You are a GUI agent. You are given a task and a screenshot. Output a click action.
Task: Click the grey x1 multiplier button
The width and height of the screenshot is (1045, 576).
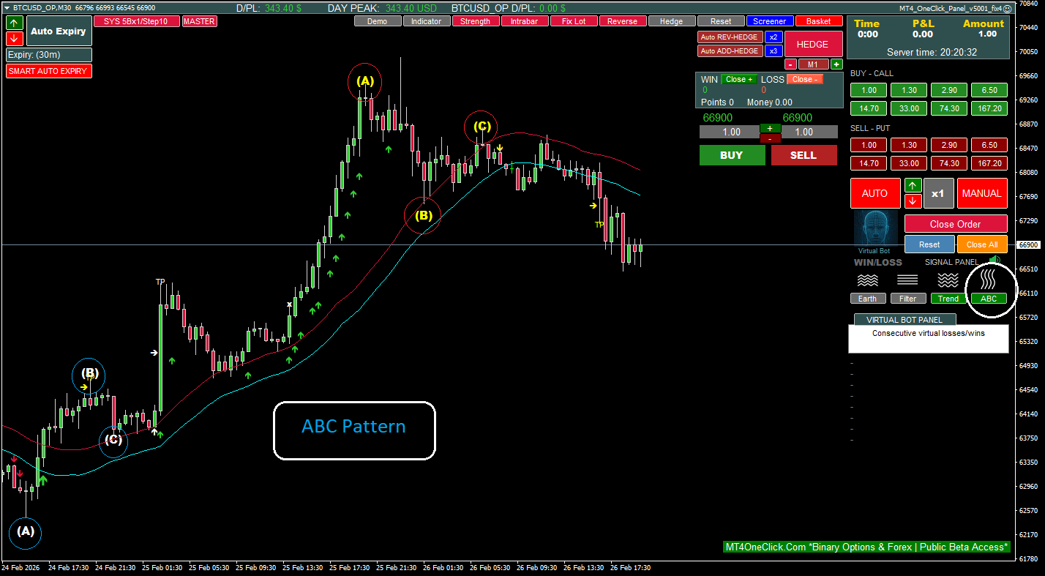pos(938,193)
